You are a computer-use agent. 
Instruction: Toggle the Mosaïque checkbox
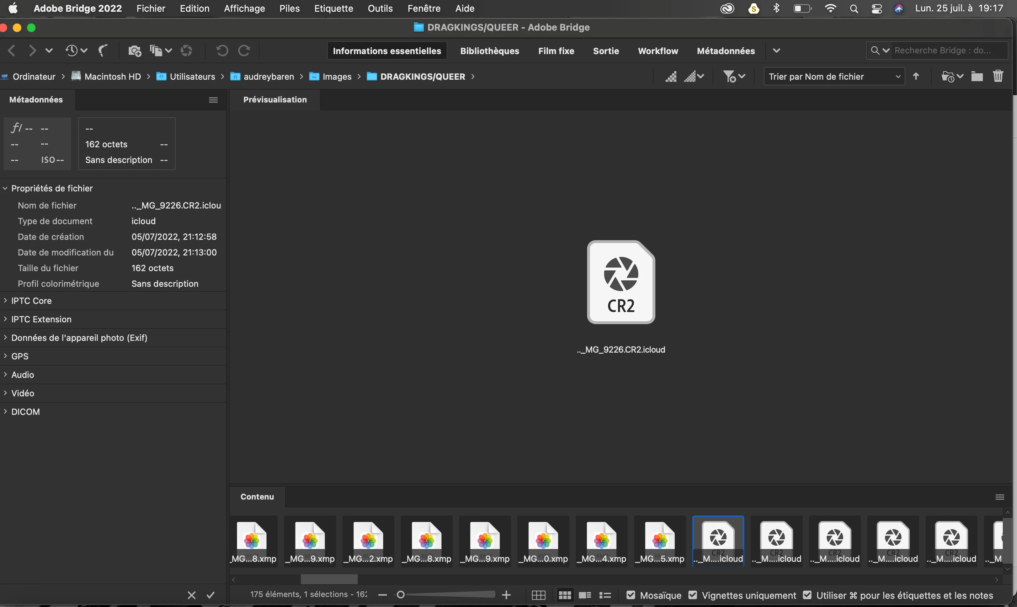pos(631,595)
